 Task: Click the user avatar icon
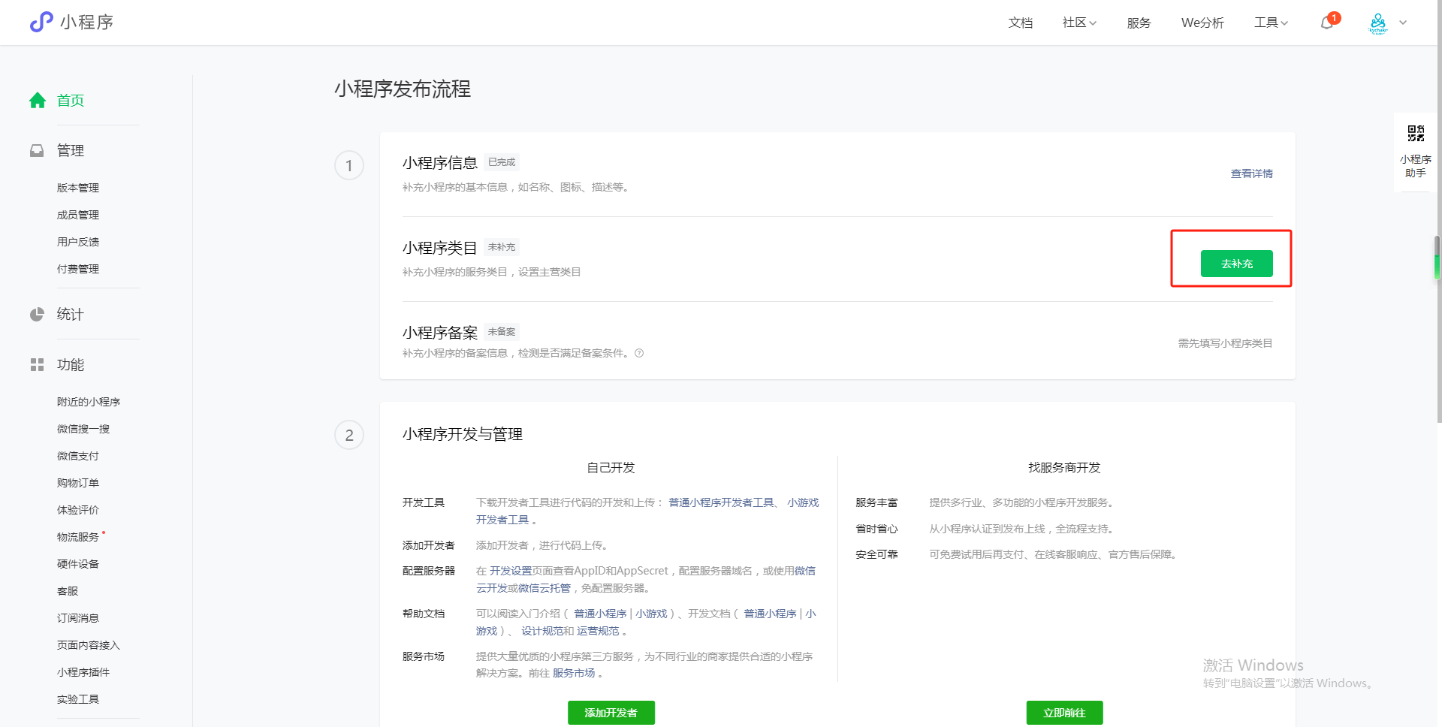[1377, 23]
